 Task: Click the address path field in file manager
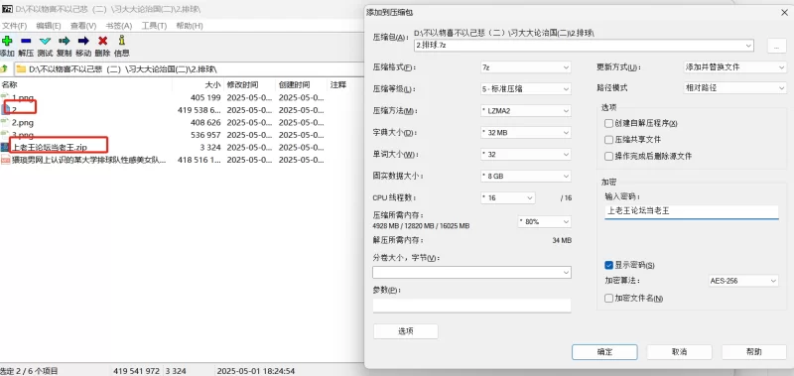pyautogui.click(x=190, y=68)
